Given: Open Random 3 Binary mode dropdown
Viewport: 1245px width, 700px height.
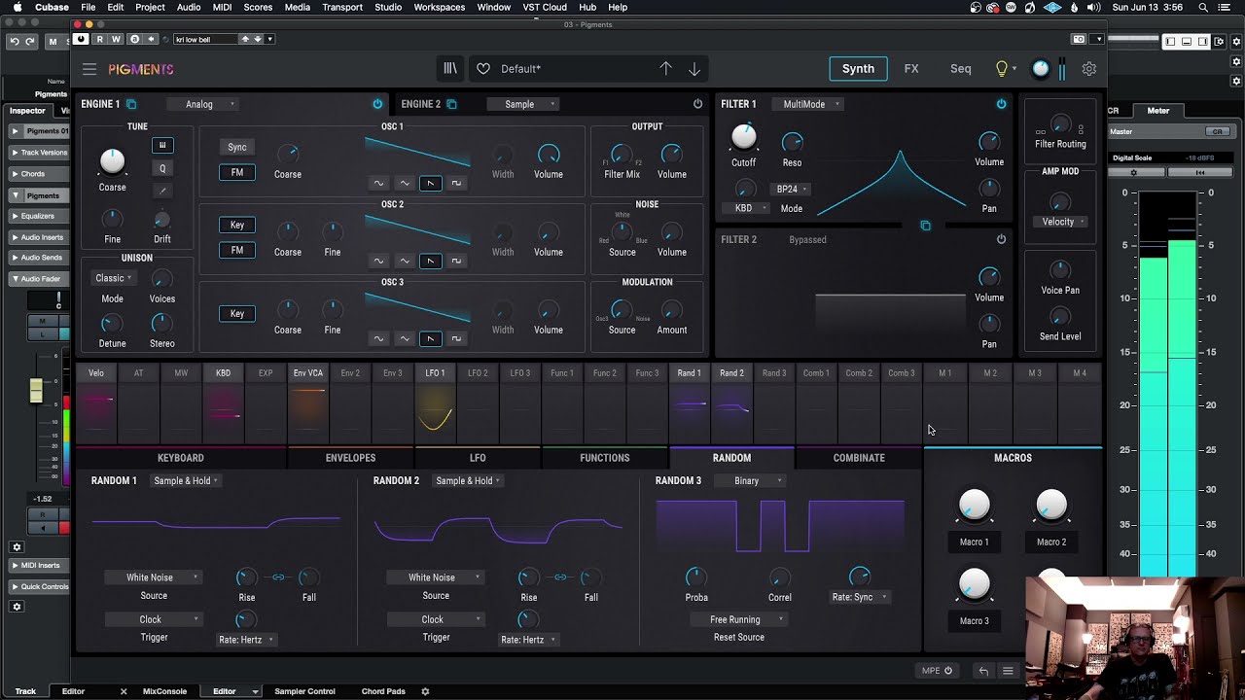Looking at the screenshot, I should click(x=749, y=480).
